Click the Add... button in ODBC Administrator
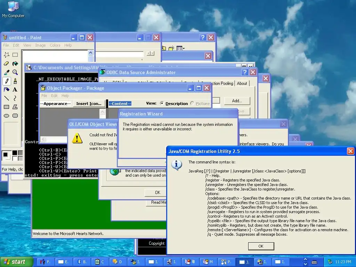356x267 pixels. tap(237, 101)
